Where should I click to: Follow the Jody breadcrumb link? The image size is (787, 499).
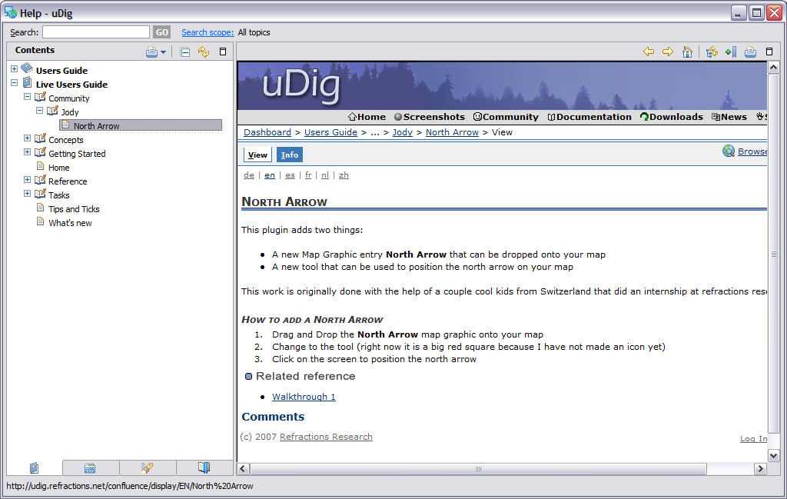click(x=403, y=132)
